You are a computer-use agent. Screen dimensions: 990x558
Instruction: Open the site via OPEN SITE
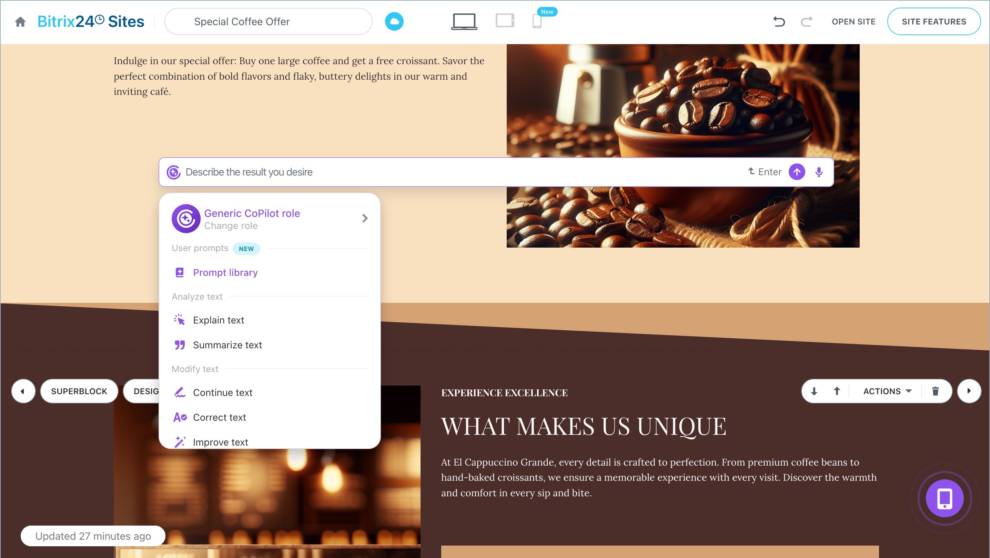click(853, 21)
